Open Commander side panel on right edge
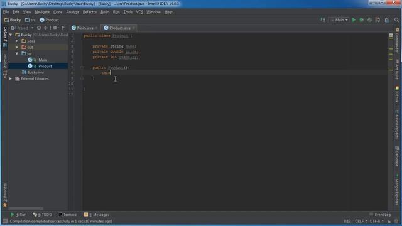This screenshot has height=226, width=402. coord(397,40)
